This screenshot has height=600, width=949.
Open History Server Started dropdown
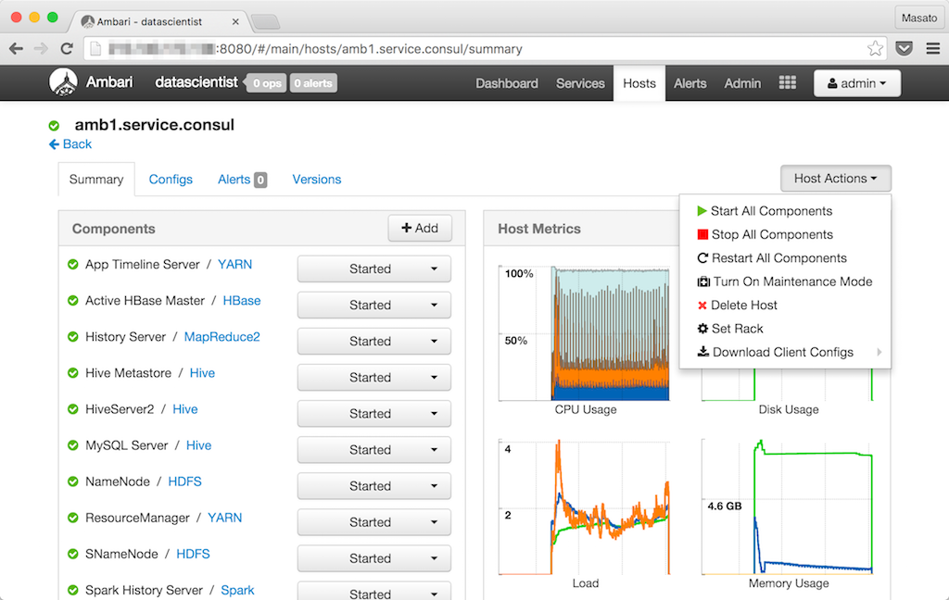[374, 341]
